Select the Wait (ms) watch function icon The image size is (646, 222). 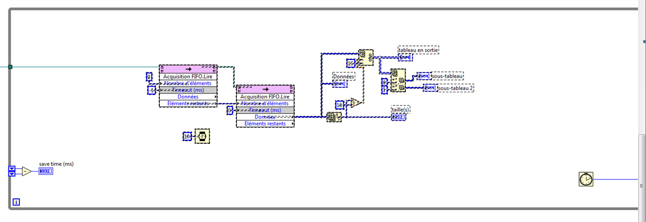point(202,136)
